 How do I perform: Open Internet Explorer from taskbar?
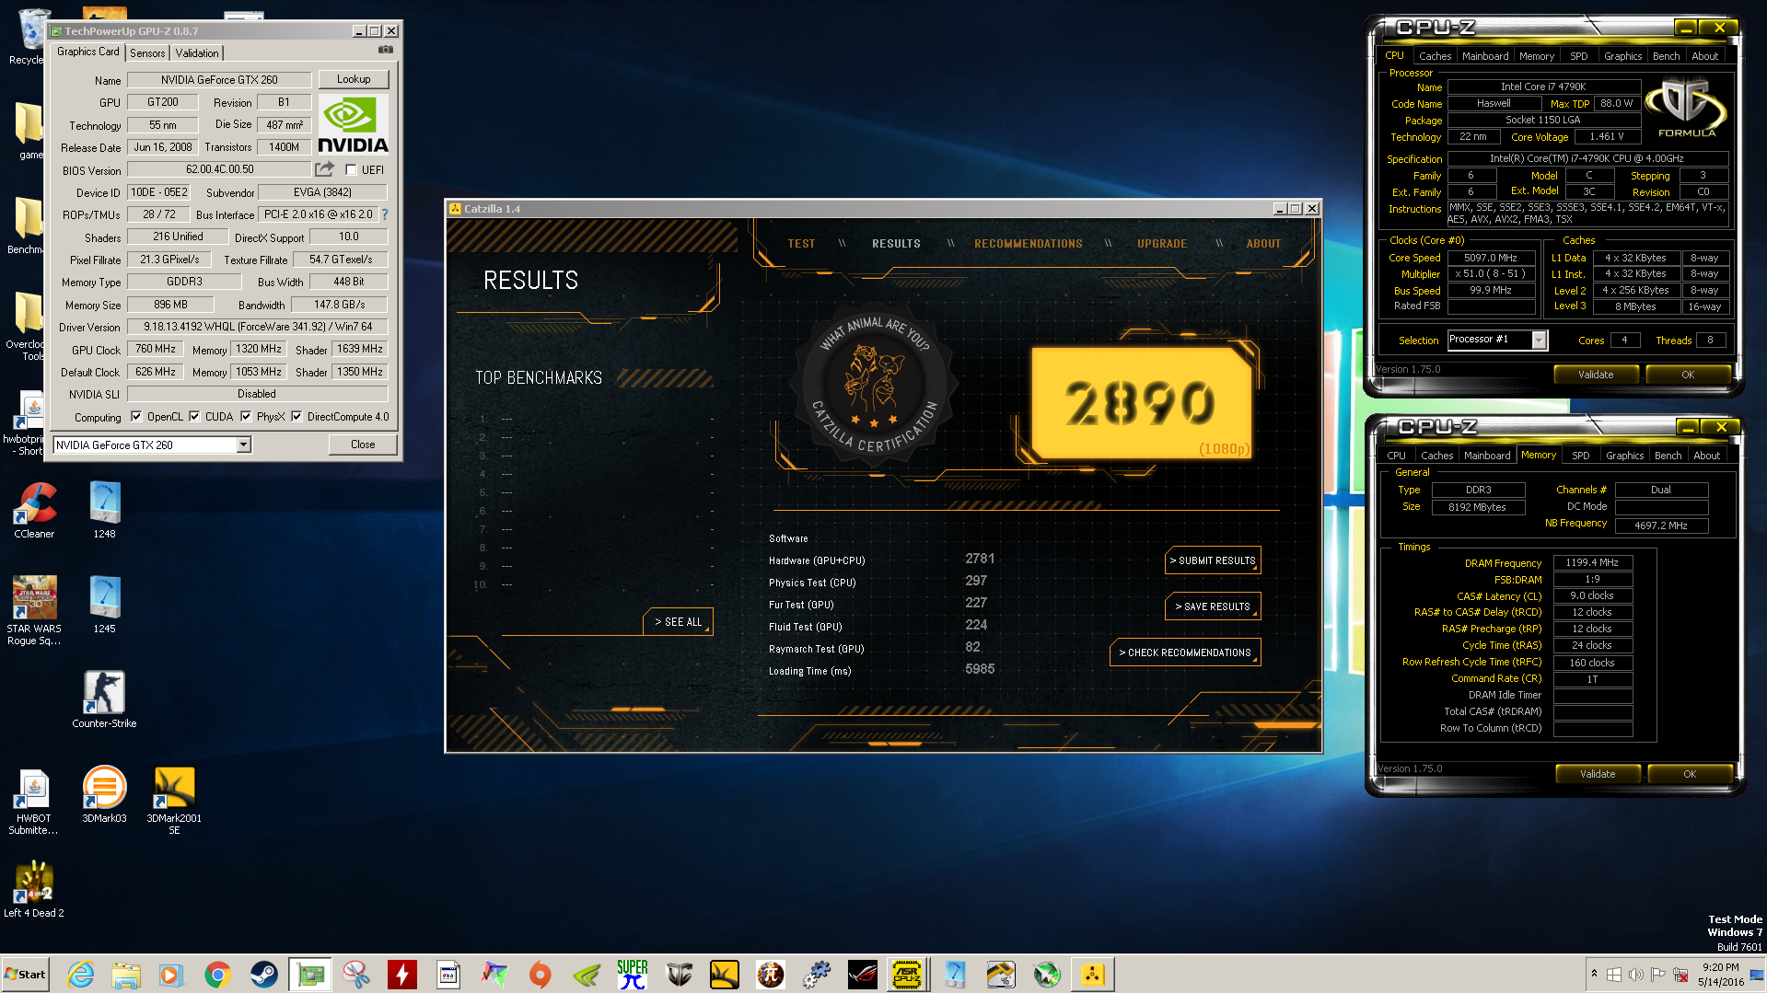click(x=80, y=975)
